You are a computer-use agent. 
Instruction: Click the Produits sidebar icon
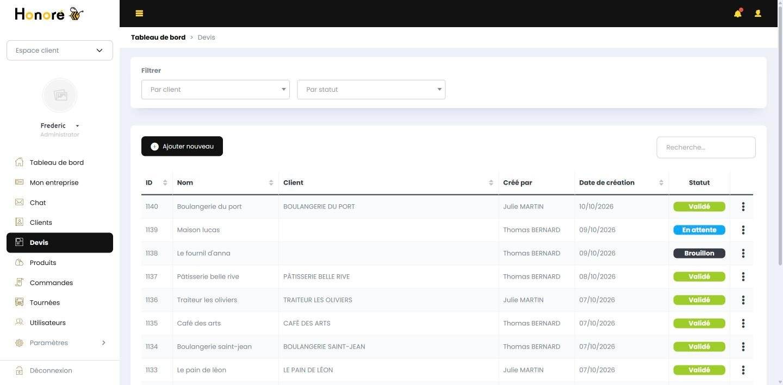[x=20, y=262]
